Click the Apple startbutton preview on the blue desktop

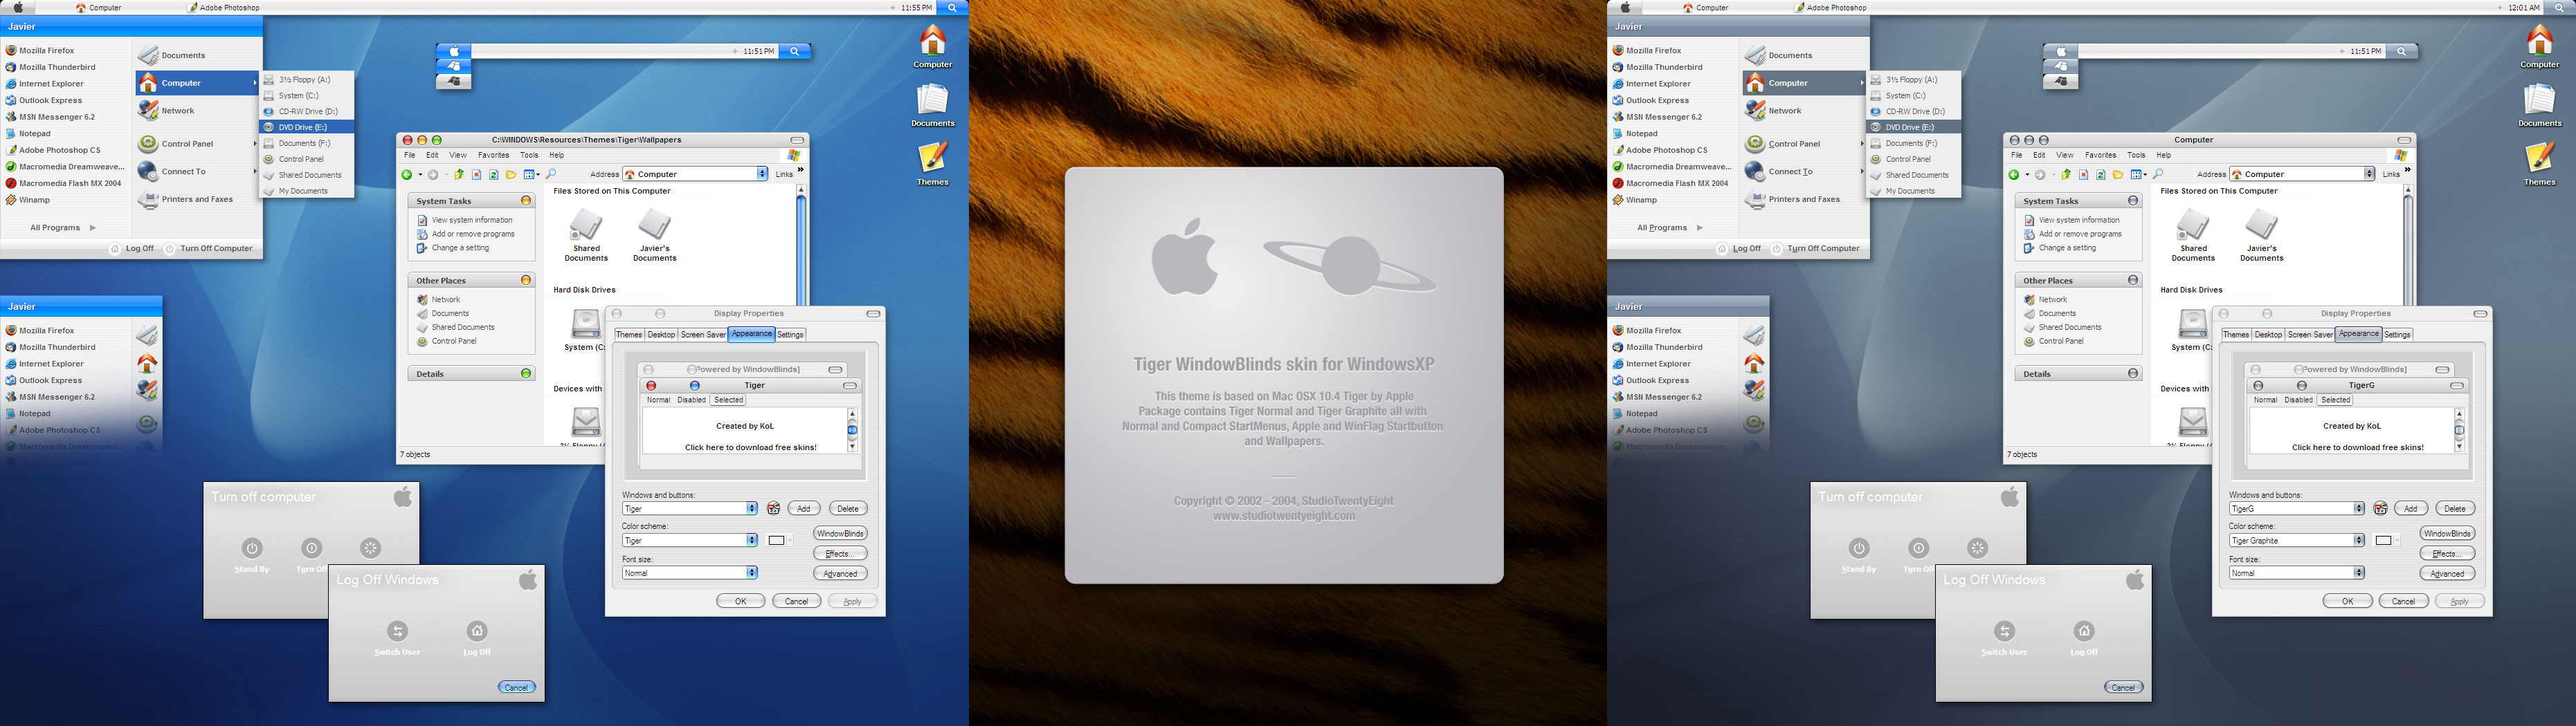(453, 51)
